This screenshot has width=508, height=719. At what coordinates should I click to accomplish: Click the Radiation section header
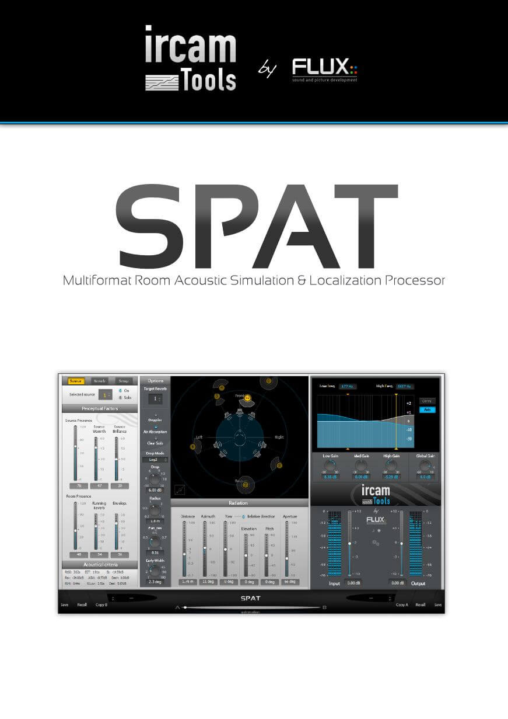(x=240, y=502)
